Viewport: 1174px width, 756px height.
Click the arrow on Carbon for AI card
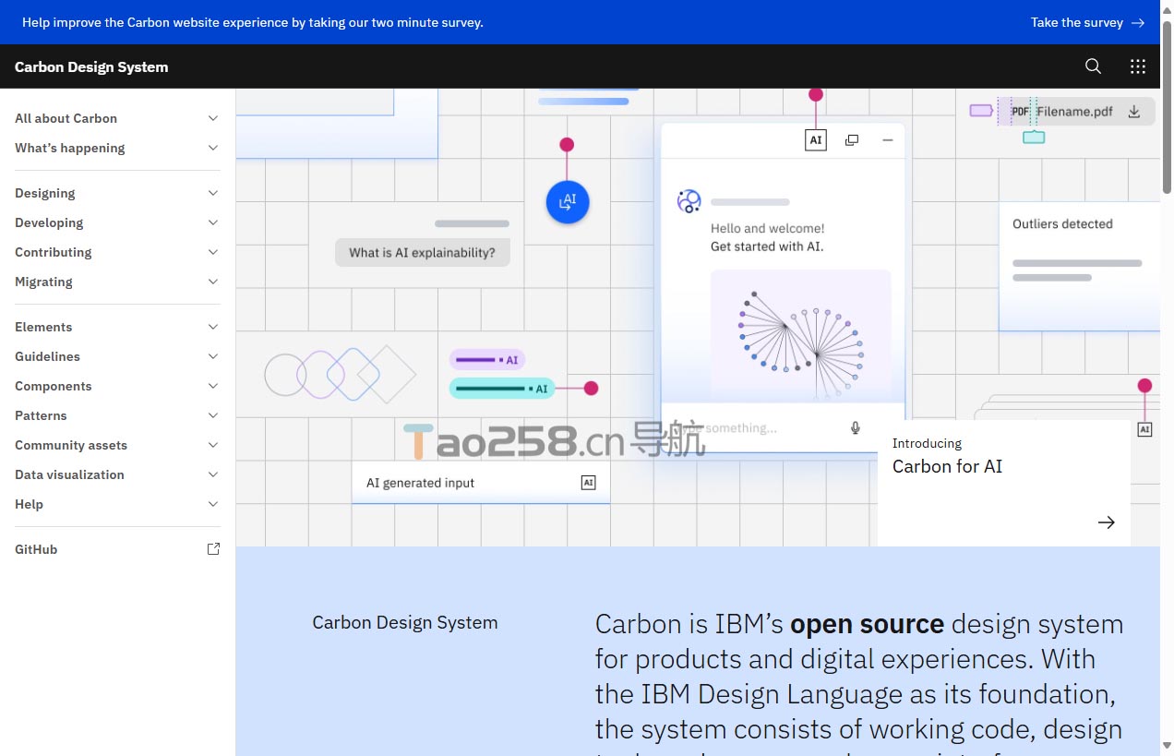tap(1106, 522)
